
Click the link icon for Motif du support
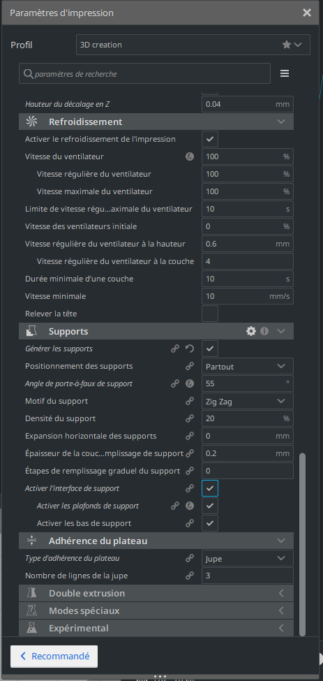point(190,402)
